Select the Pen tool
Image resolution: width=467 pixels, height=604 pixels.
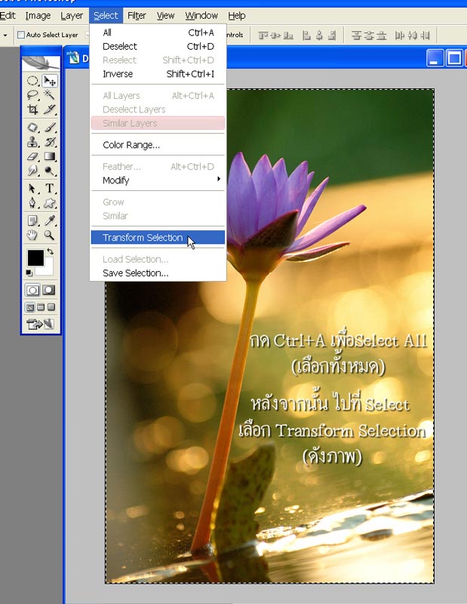point(32,202)
